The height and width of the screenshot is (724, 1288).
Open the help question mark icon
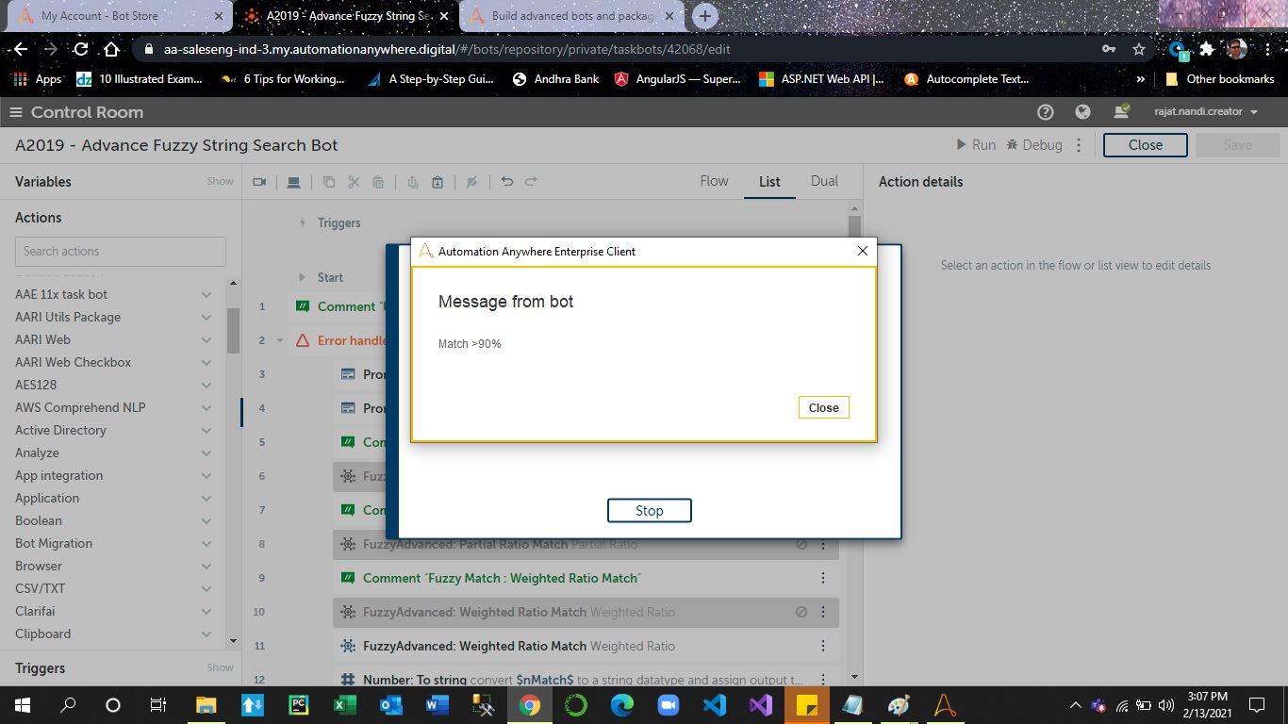click(x=1045, y=112)
